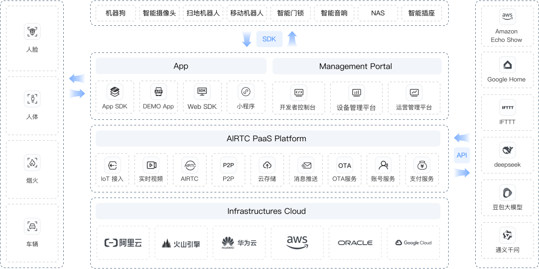539x269 pixels.
Task: Select the 智能摄像头 device box
Action: [x=159, y=13]
